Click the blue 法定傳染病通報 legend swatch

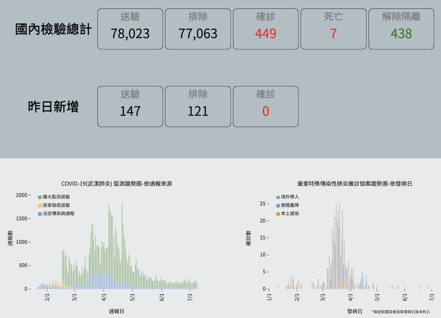pos(40,213)
